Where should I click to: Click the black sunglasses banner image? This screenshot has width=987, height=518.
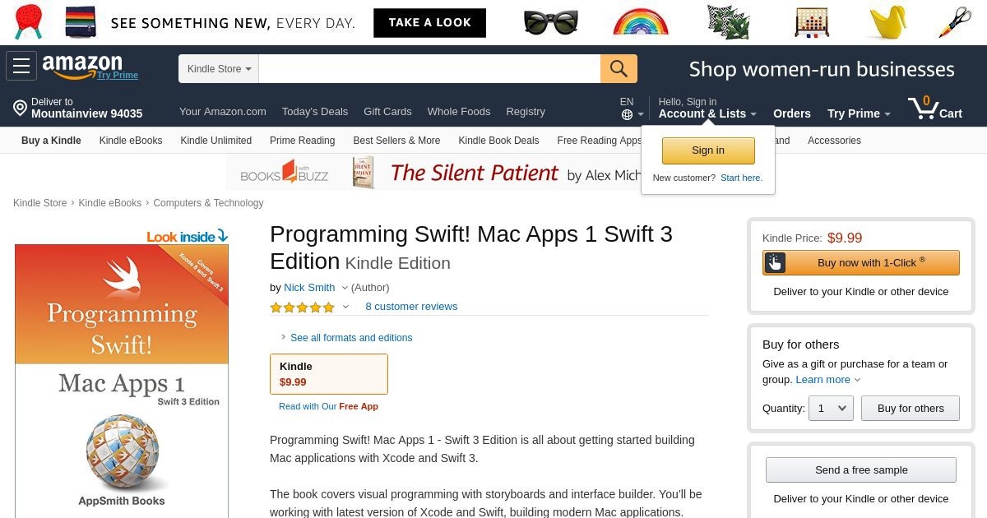(x=551, y=22)
